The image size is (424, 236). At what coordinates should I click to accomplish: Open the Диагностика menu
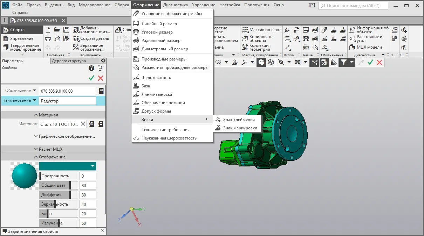[x=175, y=5]
